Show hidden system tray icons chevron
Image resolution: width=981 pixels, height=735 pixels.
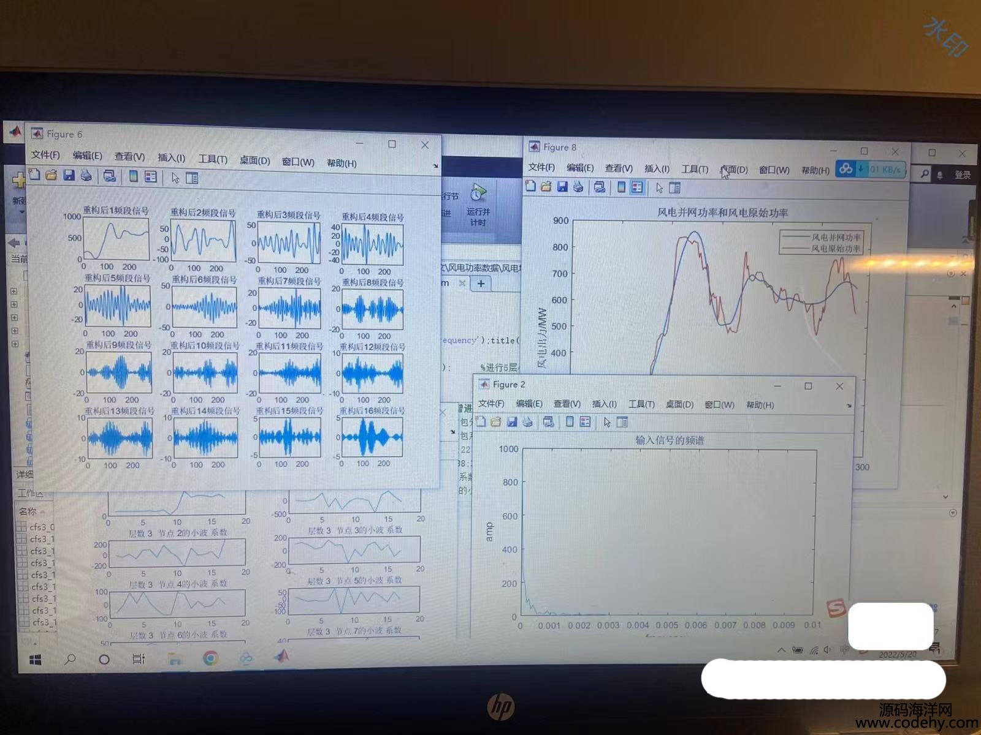pos(781,650)
